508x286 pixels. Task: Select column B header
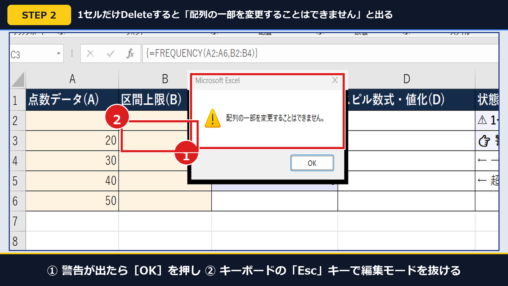[165, 79]
